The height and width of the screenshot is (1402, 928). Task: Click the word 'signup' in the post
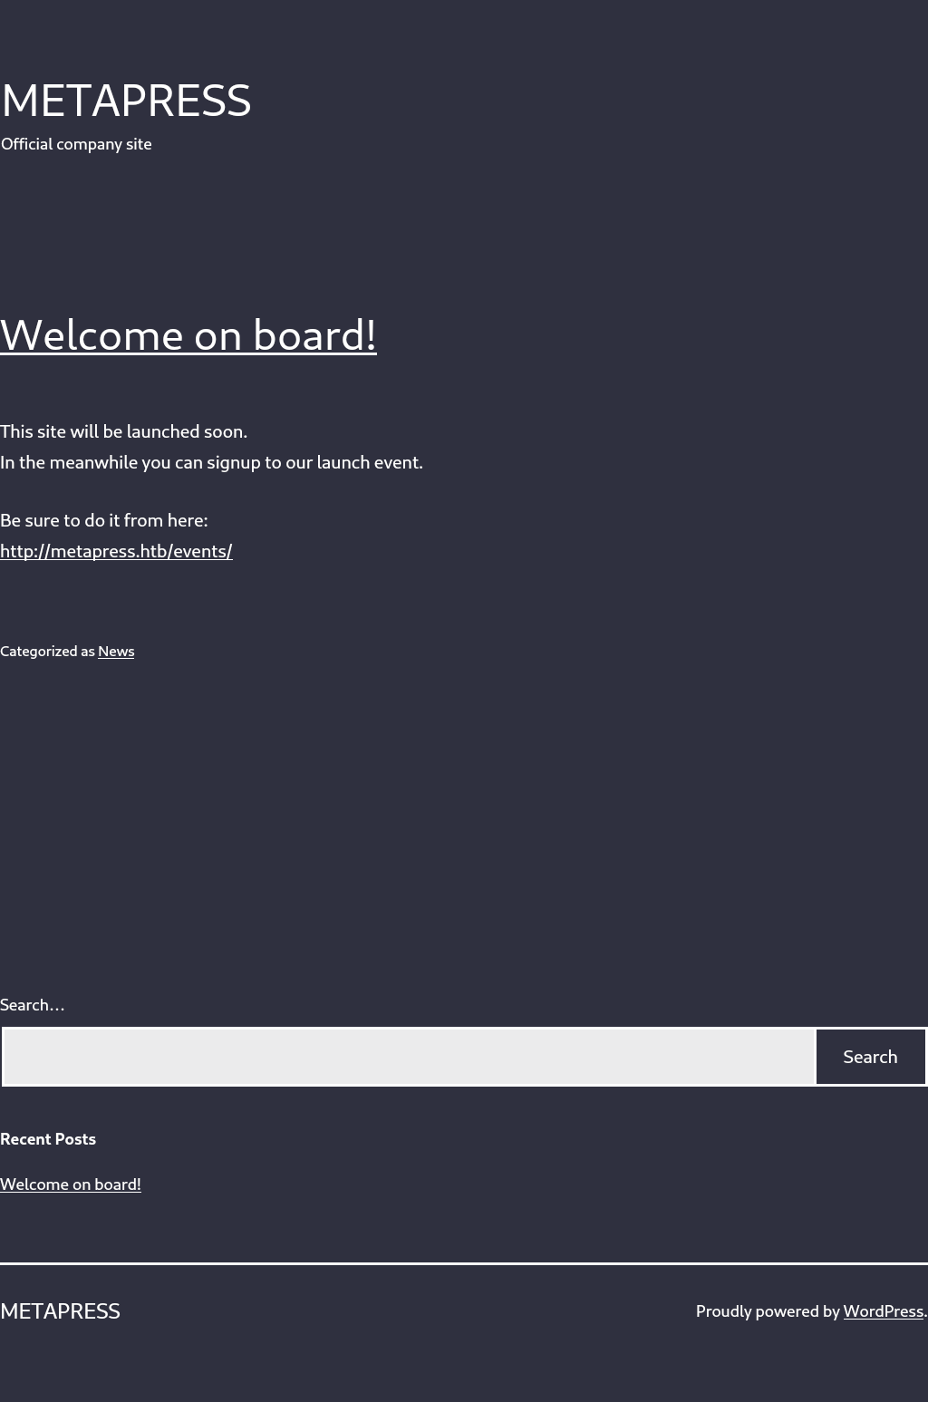pos(233,462)
